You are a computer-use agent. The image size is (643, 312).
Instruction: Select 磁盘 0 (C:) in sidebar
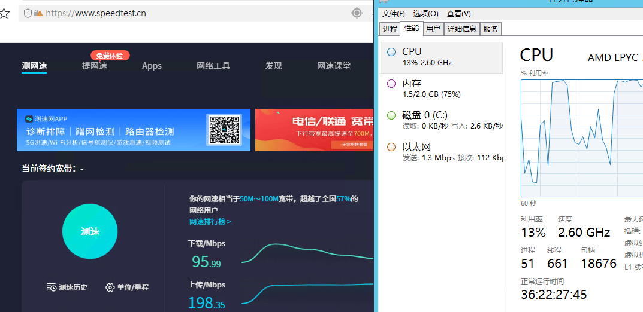(x=442, y=120)
